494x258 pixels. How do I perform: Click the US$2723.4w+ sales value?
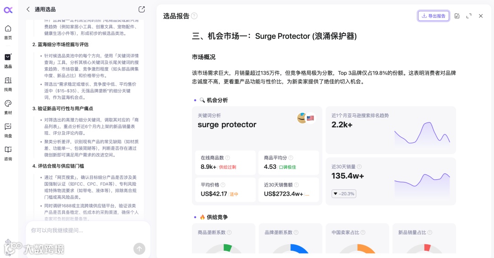point(283,194)
